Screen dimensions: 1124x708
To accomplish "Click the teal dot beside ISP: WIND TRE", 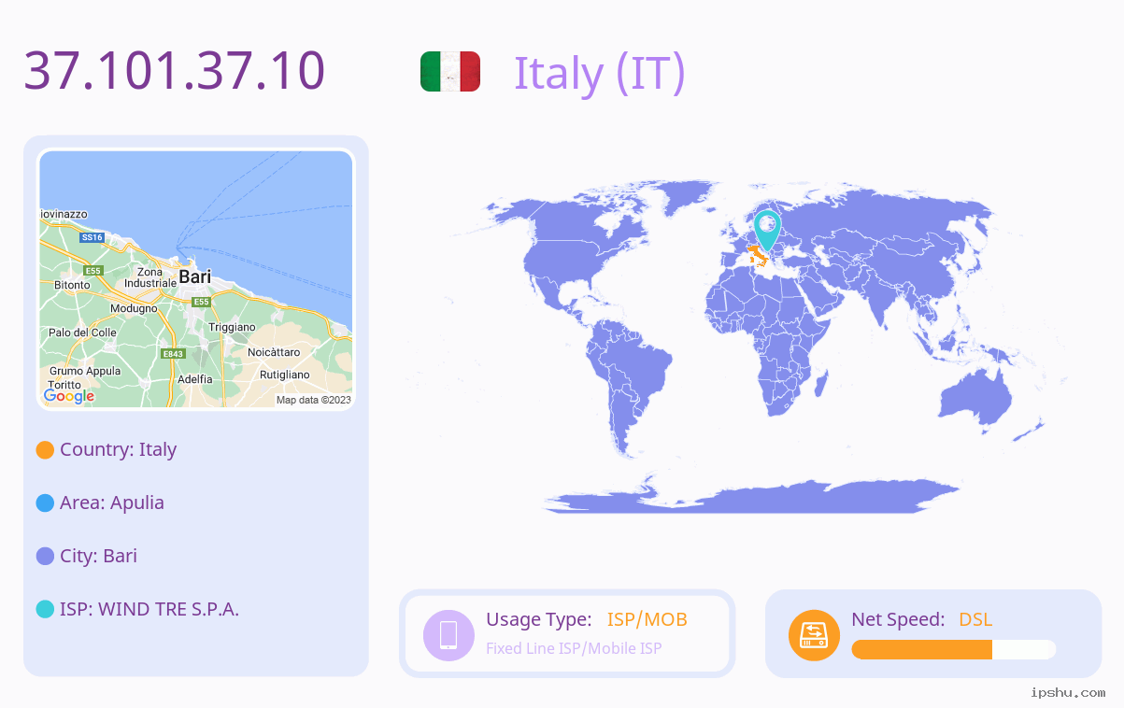I will pyautogui.click(x=45, y=609).
